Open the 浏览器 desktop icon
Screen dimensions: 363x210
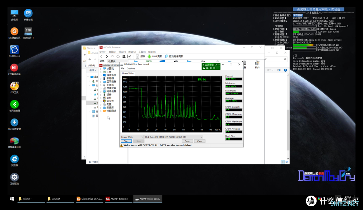click(14, 161)
